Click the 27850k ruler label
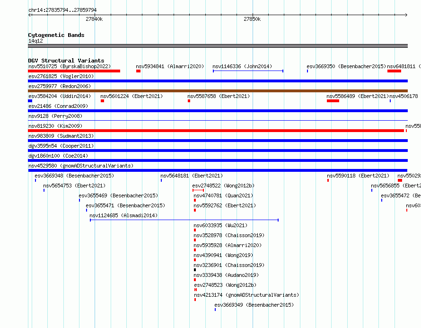 pyautogui.click(x=252, y=19)
